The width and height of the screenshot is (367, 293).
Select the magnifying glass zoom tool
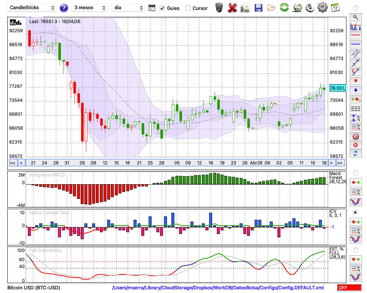(356, 17)
